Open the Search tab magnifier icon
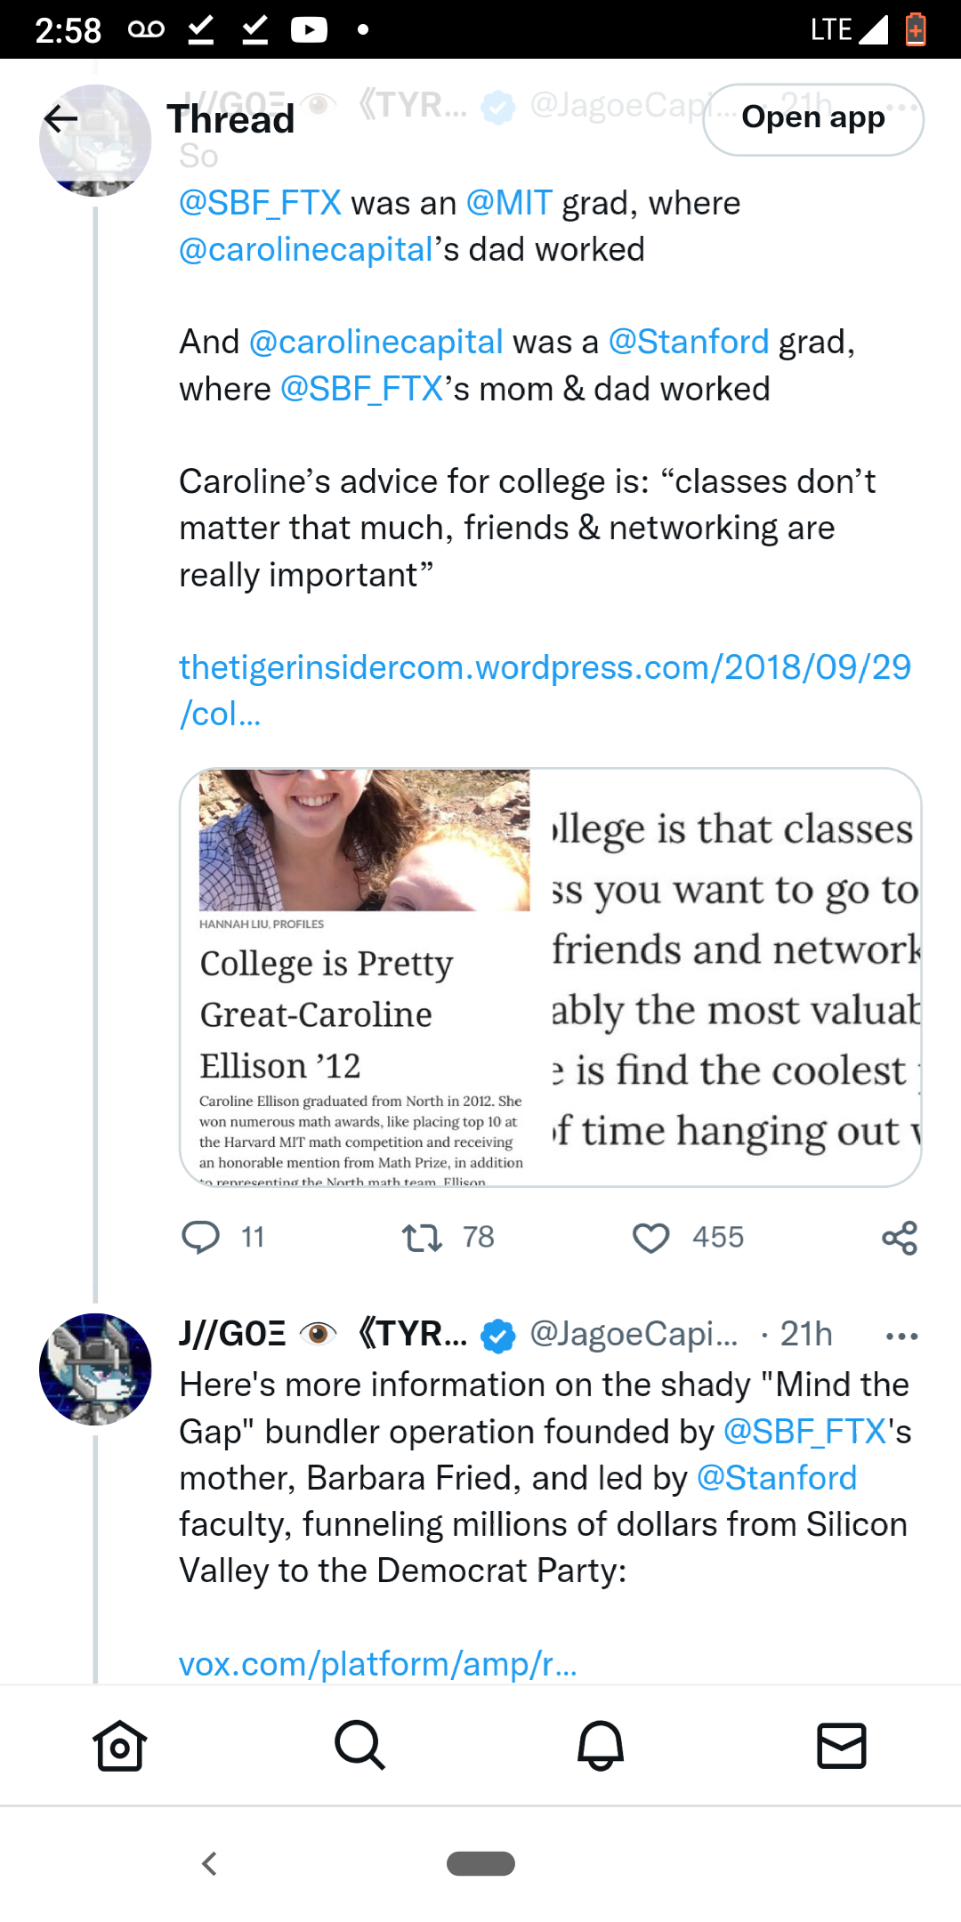The height and width of the screenshot is (1922, 961). pyautogui.click(x=360, y=1746)
